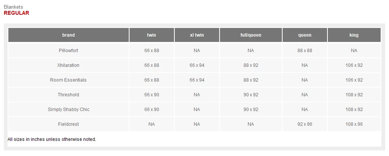This screenshot has width=389, height=156.
Task: Click the Threshold xl twin "NA" cell
Action: tap(197, 95)
